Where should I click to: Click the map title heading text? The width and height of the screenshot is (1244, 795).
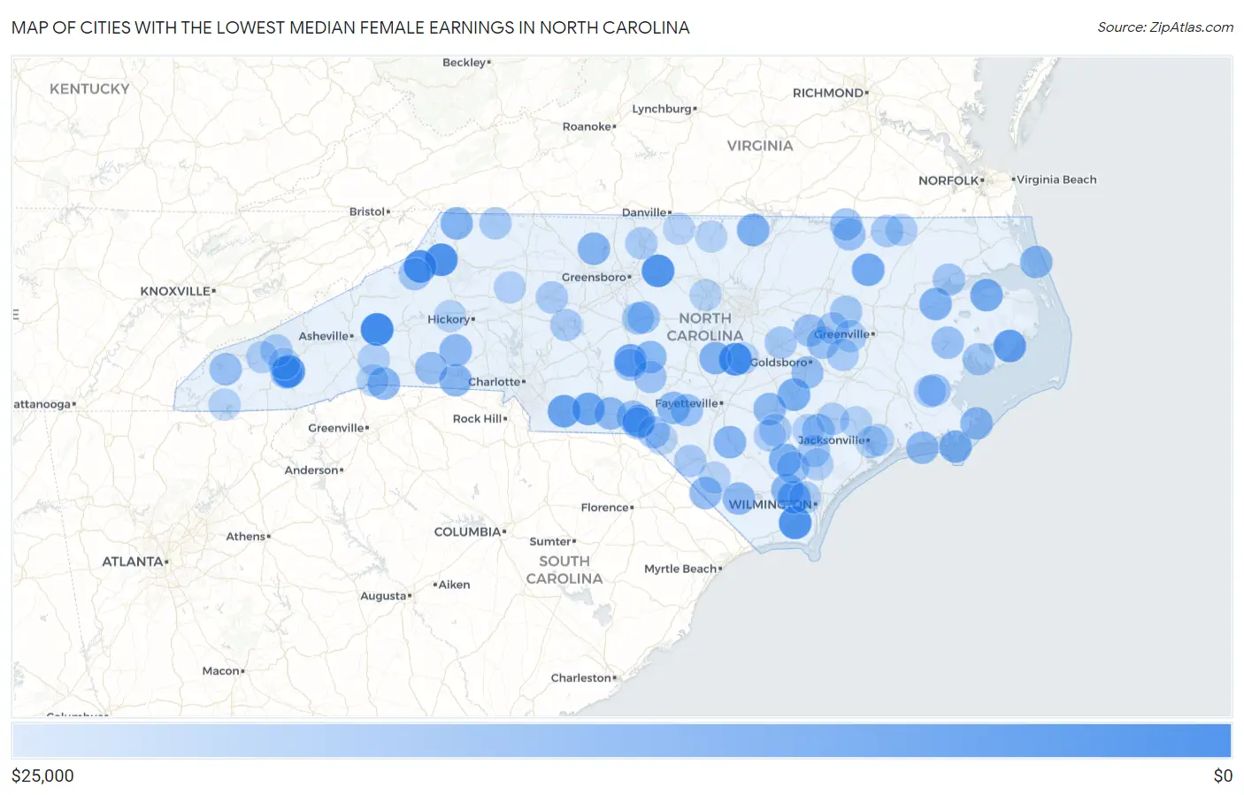[x=350, y=27]
